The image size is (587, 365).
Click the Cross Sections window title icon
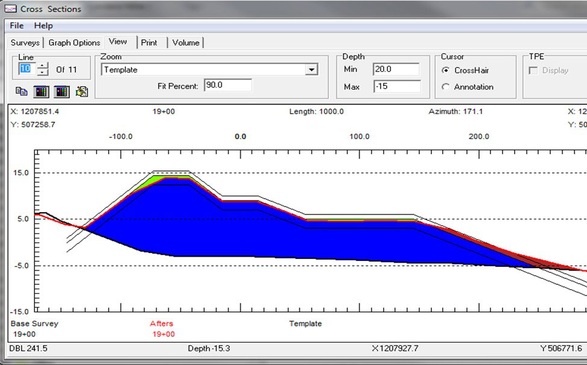tap(10, 8)
